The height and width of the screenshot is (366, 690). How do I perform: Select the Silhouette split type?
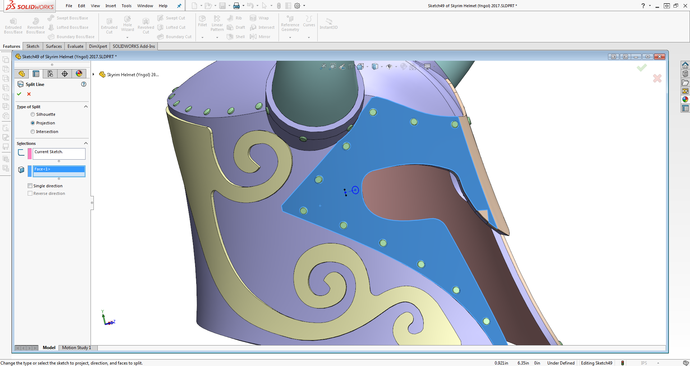[x=33, y=114]
